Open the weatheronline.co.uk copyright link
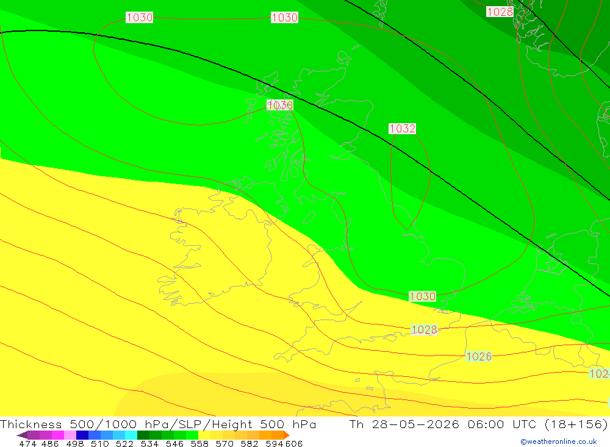Viewport: 610px width, 447px height. click(x=558, y=442)
